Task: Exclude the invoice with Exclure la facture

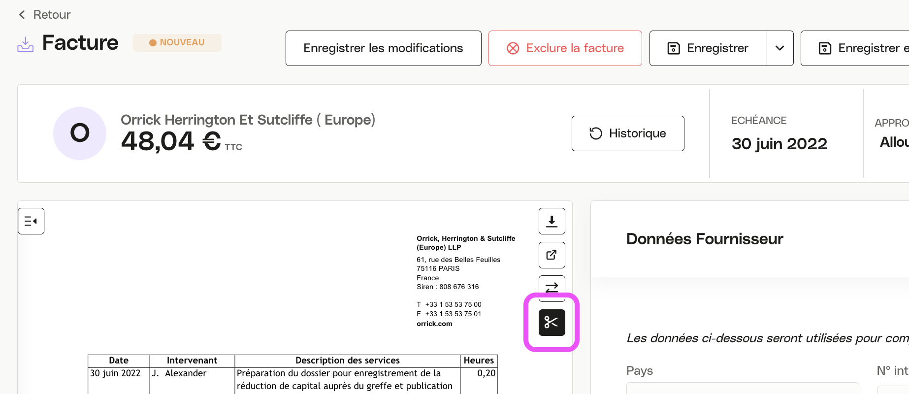Action: pos(565,48)
